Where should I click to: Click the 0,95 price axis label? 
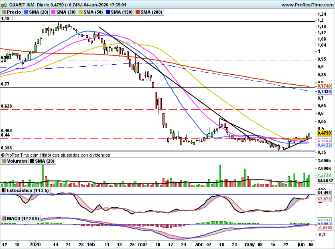(322, 59)
